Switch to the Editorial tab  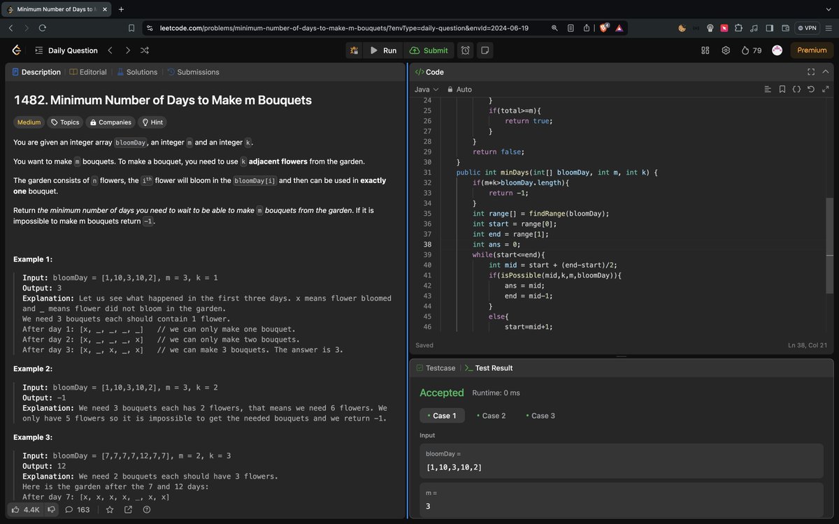pyautogui.click(x=88, y=72)
